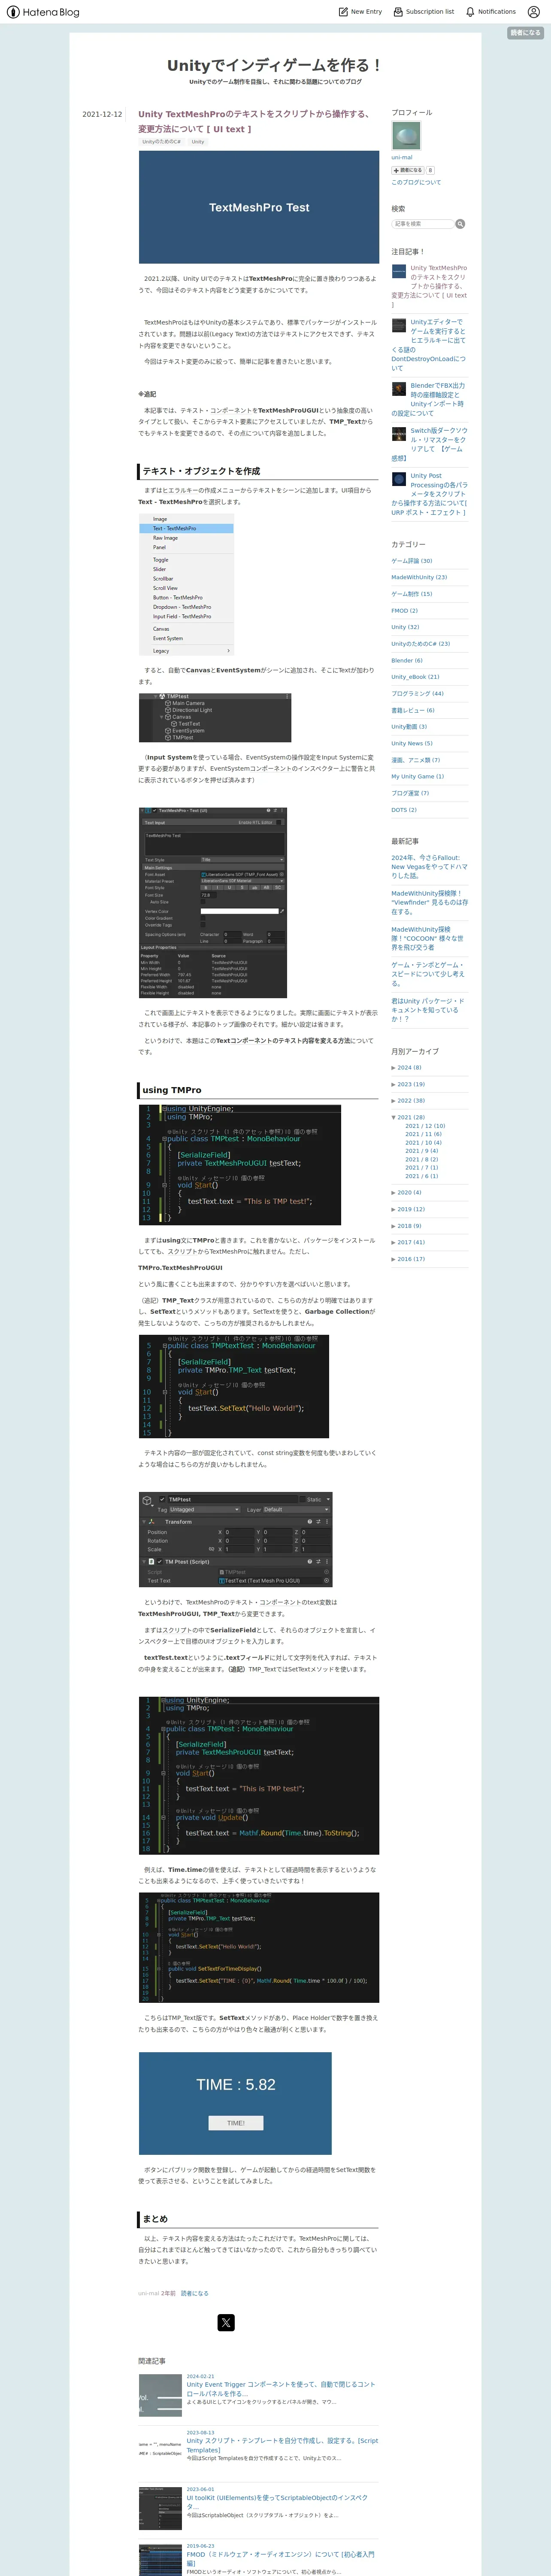Expand the 2022 archive triangle
This screenshot has width=551, height=2576.
click(393, 1100)
